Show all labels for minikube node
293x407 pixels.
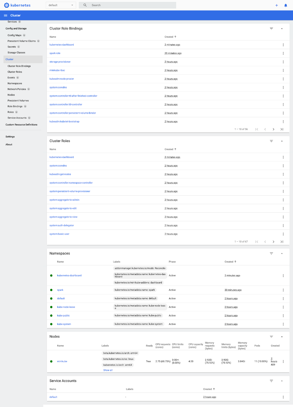pyautogui.click(x=108, y=370)
